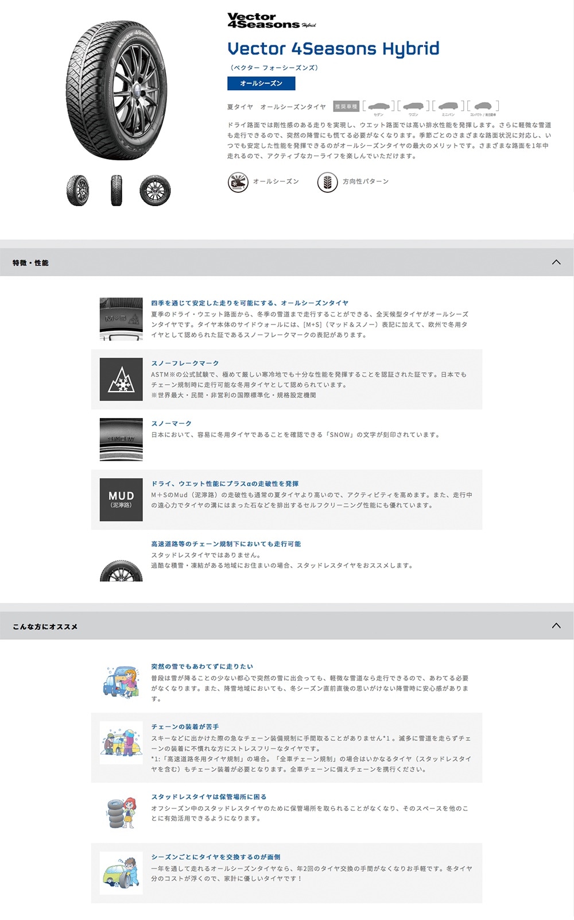Click the オールシーズン round feature icon
The height and width of the screenshot is (920, 574).
[238, 182]
